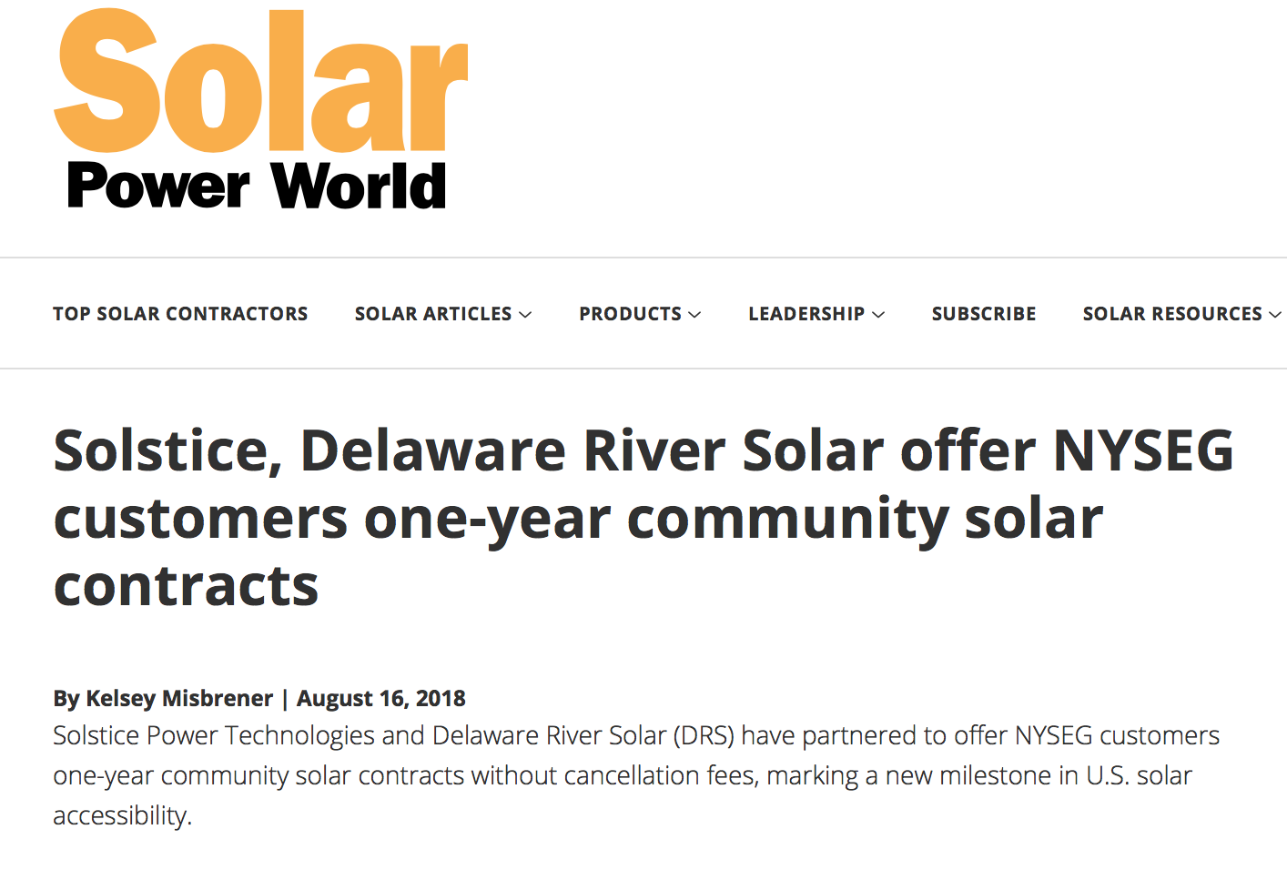Expand the Leadership dropdown chevron
Image resolution: width=1287 pixels, height=890 pixels.
click(878, 315)
